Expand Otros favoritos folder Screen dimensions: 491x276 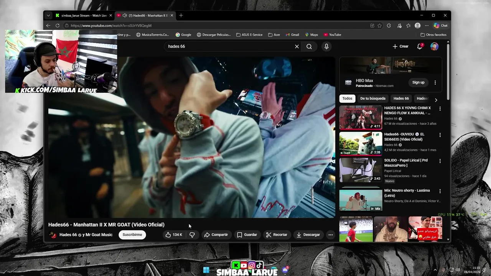(433, 34)
